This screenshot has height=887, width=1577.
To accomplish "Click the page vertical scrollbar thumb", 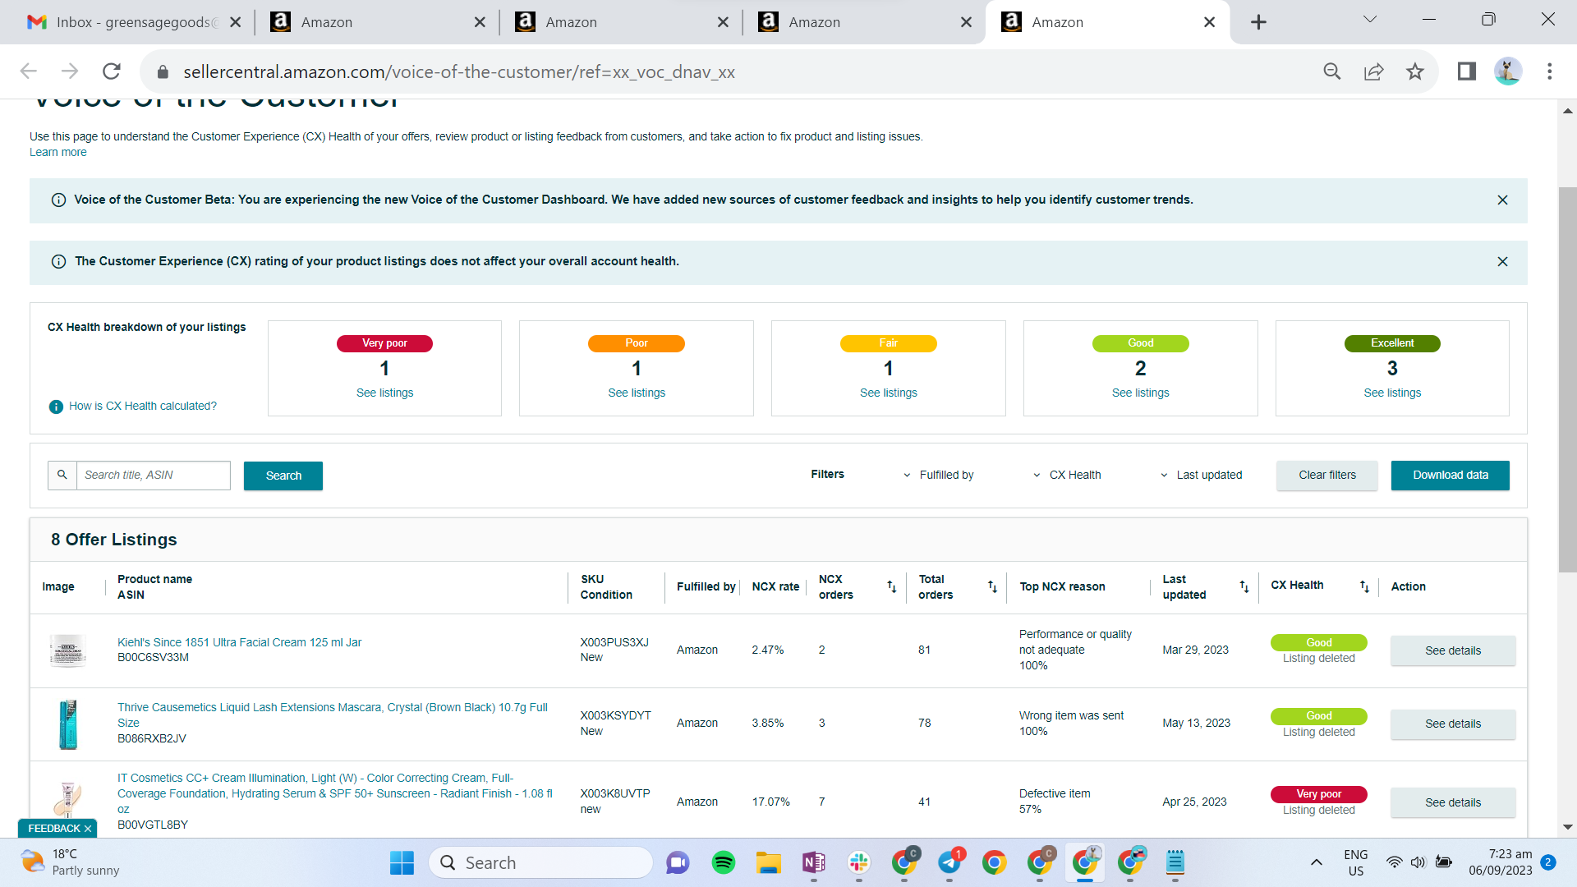I will click(x=1567, y=379).
